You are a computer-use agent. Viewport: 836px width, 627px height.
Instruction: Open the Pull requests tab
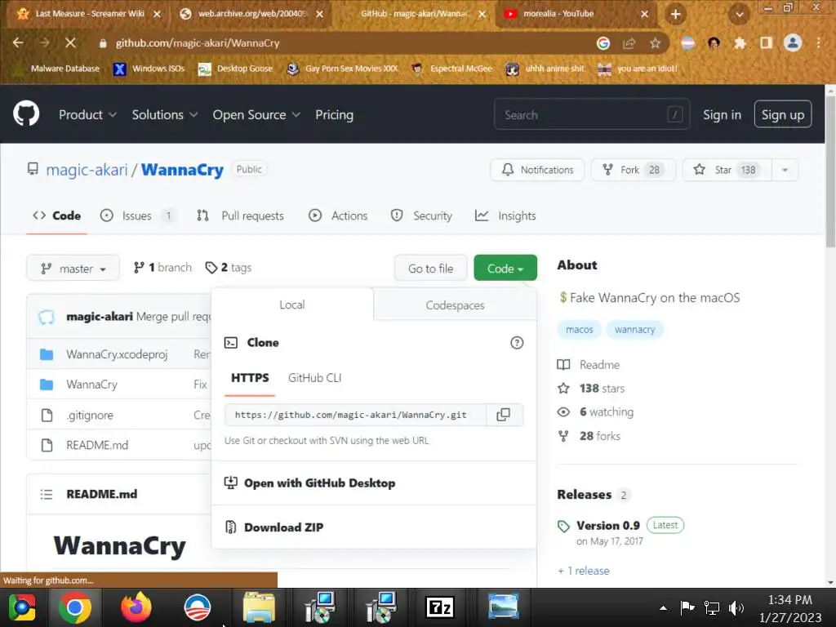point(241,216)
